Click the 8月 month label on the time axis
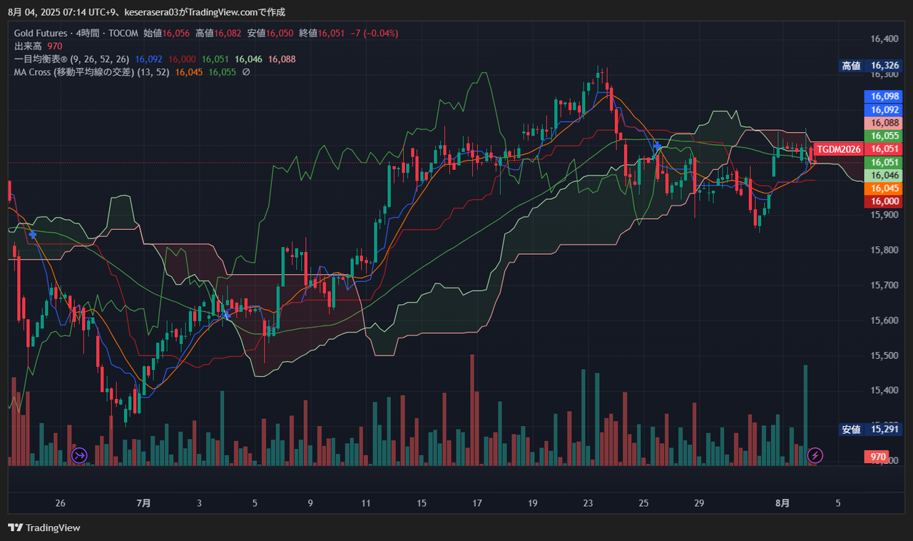Image resolution: width=913 pixels, height=541 pixels. (782, 503)
